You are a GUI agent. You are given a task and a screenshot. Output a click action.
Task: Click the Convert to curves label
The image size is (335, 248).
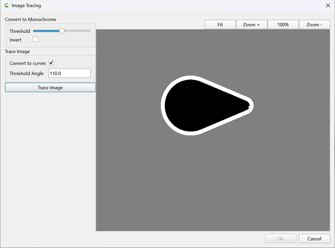(28, 63)
